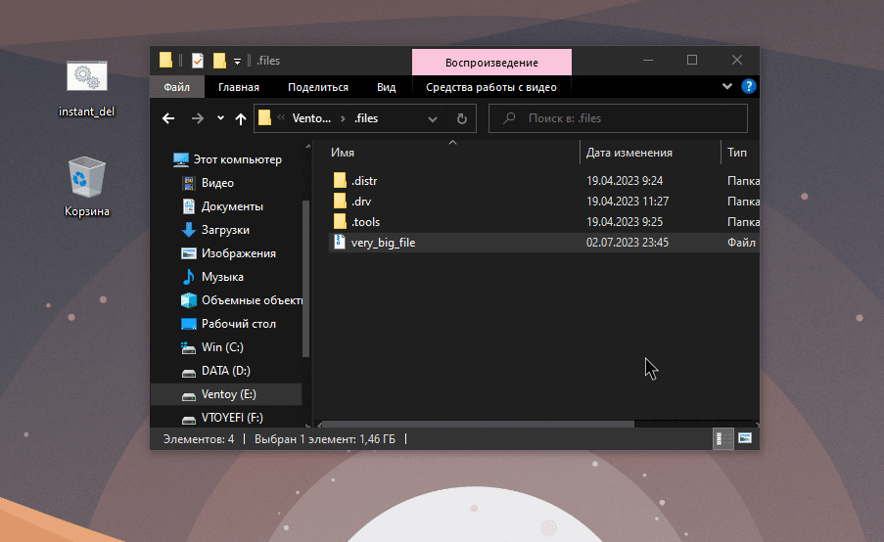Viewport: 884px width, 542px height.
Task: Switch to large thumbnails view in status bar
Action: pyautogui.click(x=745, y=438)
